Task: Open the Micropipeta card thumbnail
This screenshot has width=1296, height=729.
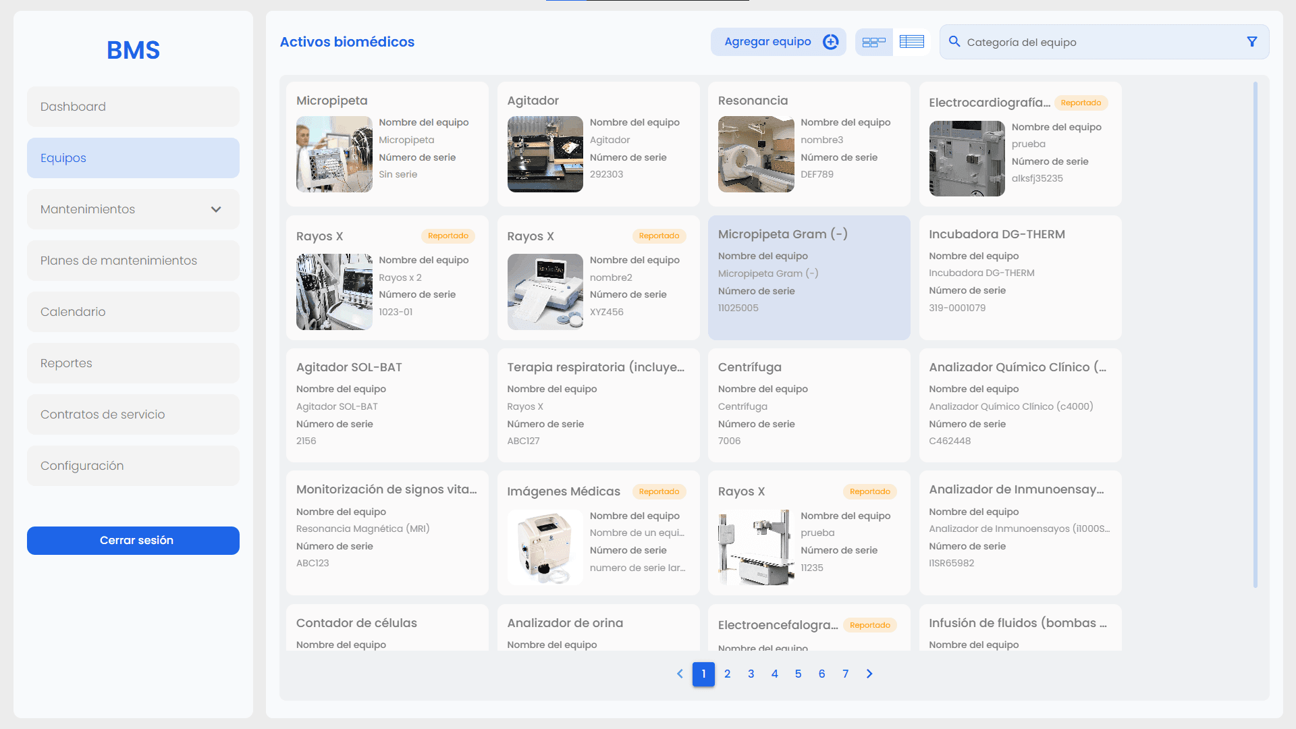Action: pyautogui.click(x=334, y=154)
